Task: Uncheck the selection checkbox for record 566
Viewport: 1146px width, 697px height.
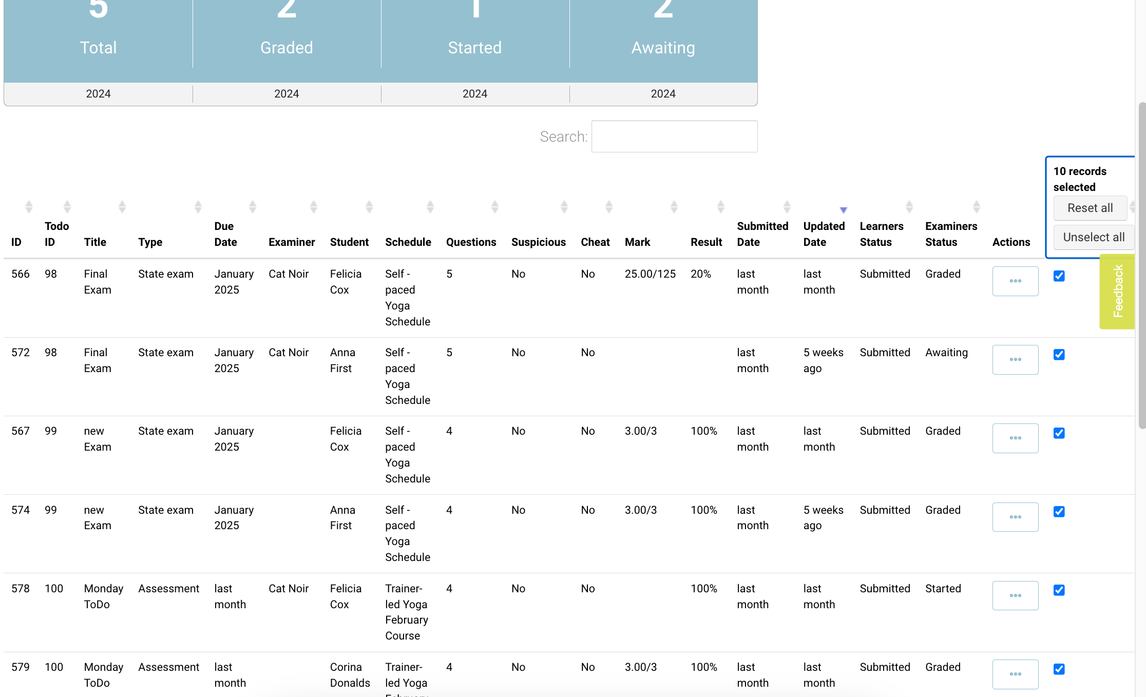Action: pos(1059,276)
